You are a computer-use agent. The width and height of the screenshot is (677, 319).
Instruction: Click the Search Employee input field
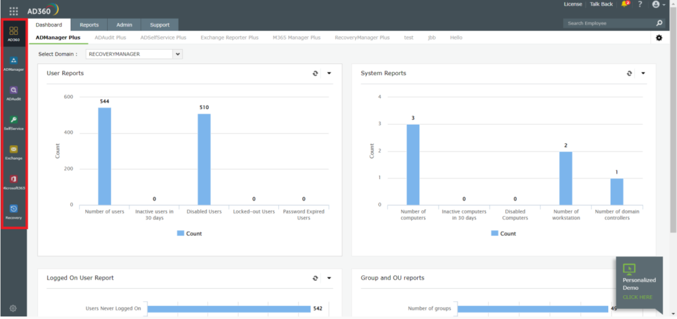pos(609,23)
